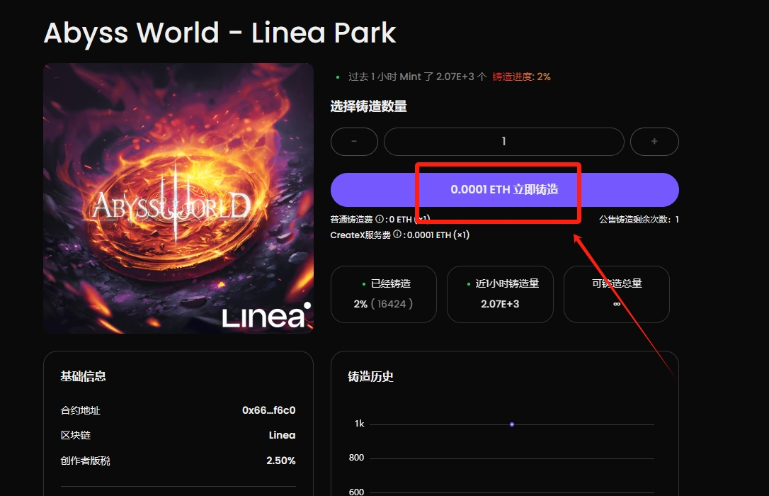Click the plus button to increase mint quantity

[x=654, y=142]
